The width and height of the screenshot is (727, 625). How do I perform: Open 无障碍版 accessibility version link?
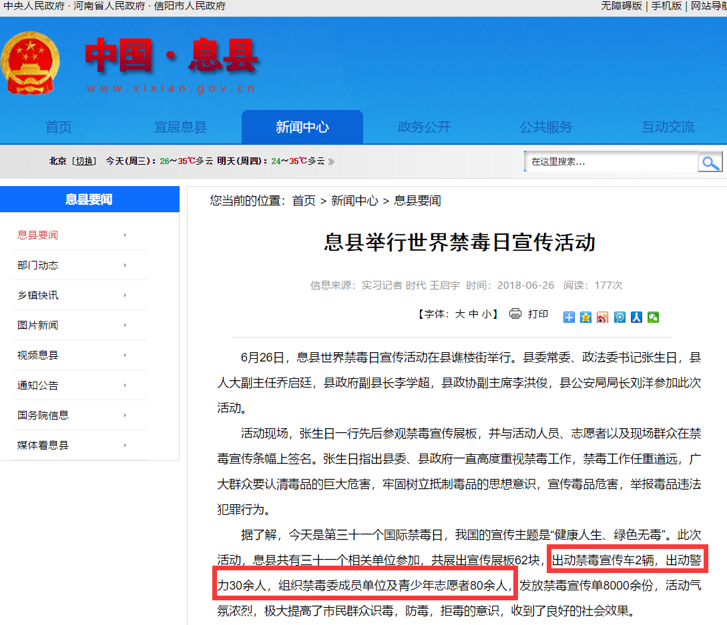(x=621, y=6)
